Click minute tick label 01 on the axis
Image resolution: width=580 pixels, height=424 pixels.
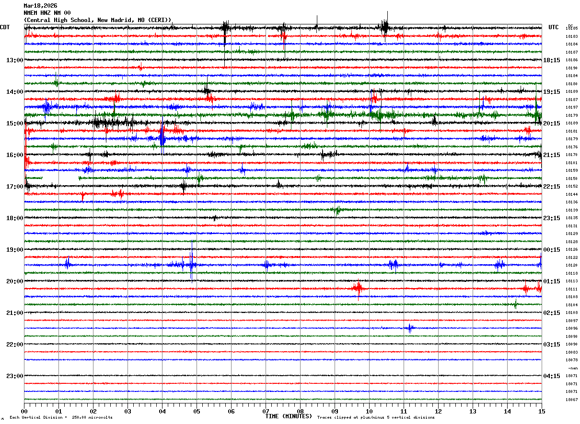point(58,411)
